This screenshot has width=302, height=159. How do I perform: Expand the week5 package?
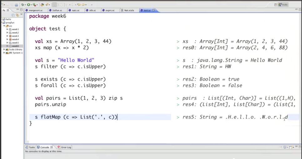[x=7, y=42]
